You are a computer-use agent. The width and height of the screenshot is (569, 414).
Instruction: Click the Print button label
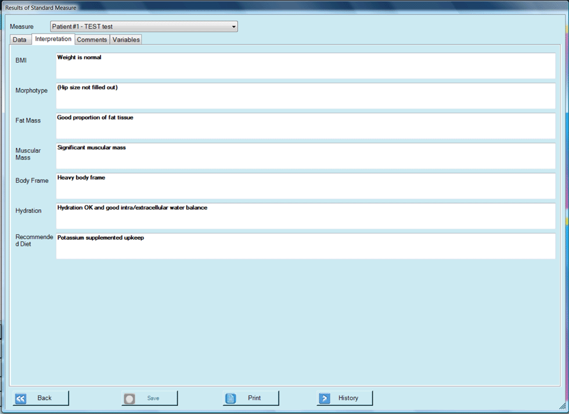pyautogui.click(x=254, y=398)
